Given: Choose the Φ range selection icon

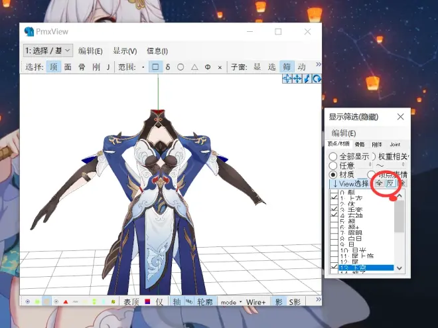Looking at the screenshot, I should pyautogui.click(x=208, y=67).
